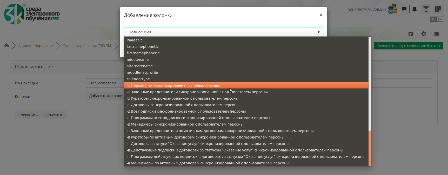Switch language to EN
Image resolution: width=448 pixels, height=175 pixels.
pyautogui.click(x=440, y=19)
